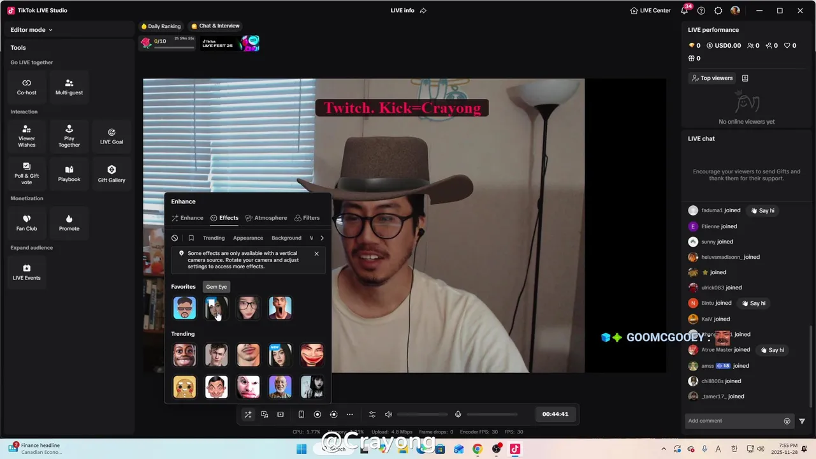Mute the microphone icon

coord(458,414)
